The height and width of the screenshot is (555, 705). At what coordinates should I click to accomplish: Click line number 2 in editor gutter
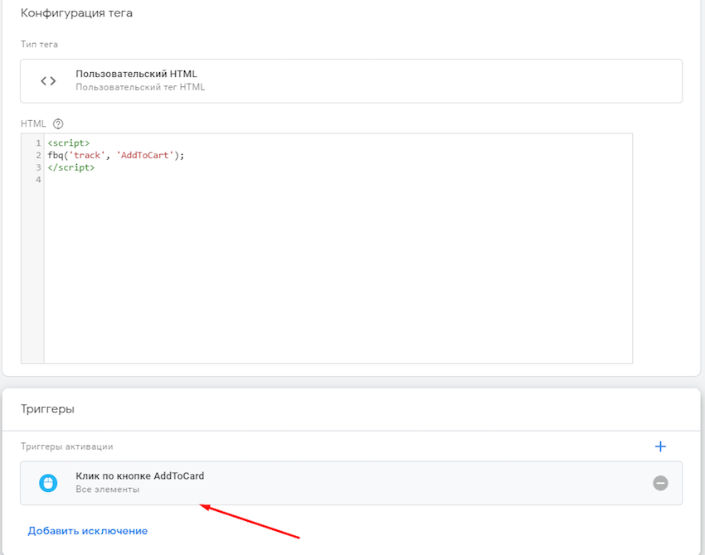coord(38,155)
